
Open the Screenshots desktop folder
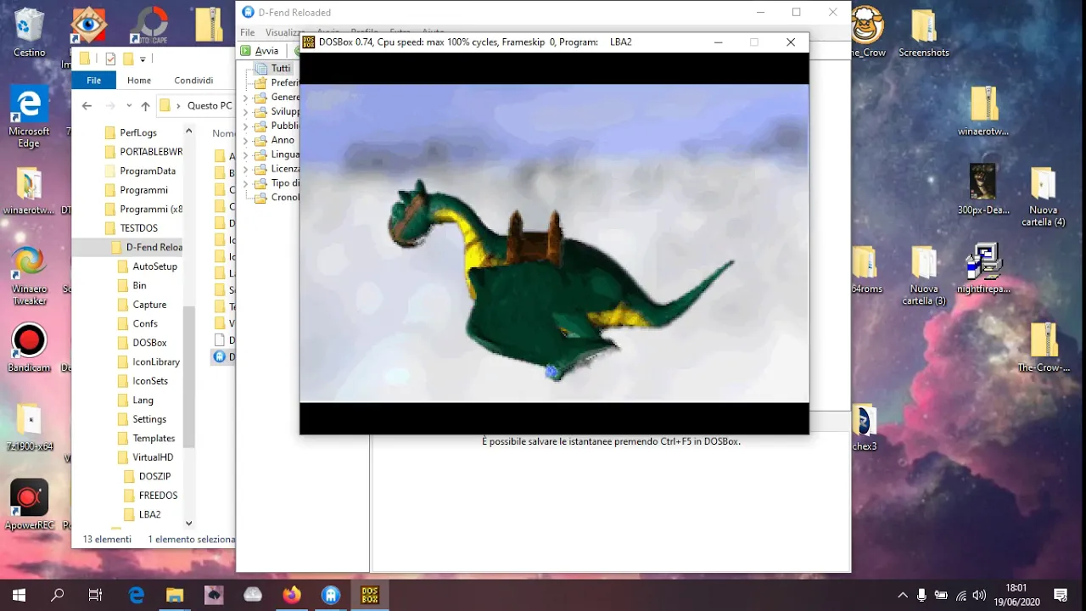pos(924,32)
